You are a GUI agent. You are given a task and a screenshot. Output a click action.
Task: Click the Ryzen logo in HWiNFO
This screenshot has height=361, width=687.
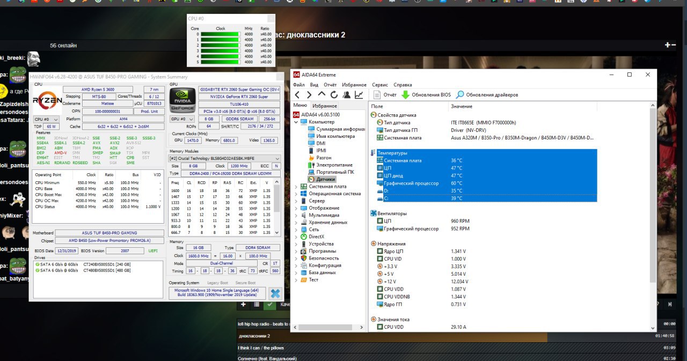[x=47, y=100]
